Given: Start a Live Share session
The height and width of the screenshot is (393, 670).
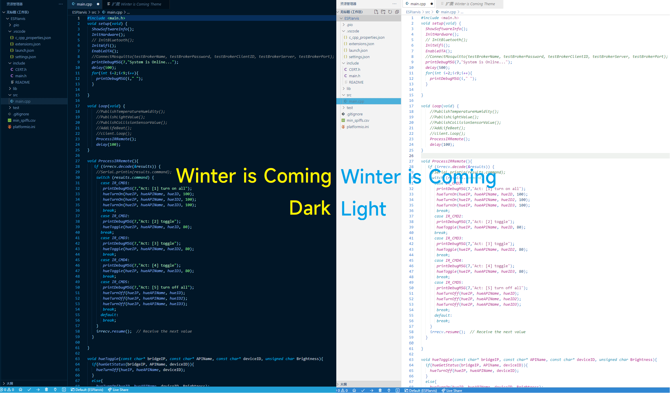Looking at the screenshot, I should (118, 390).
